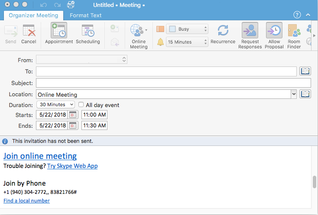Click into the Subject input field

point(173,83)
